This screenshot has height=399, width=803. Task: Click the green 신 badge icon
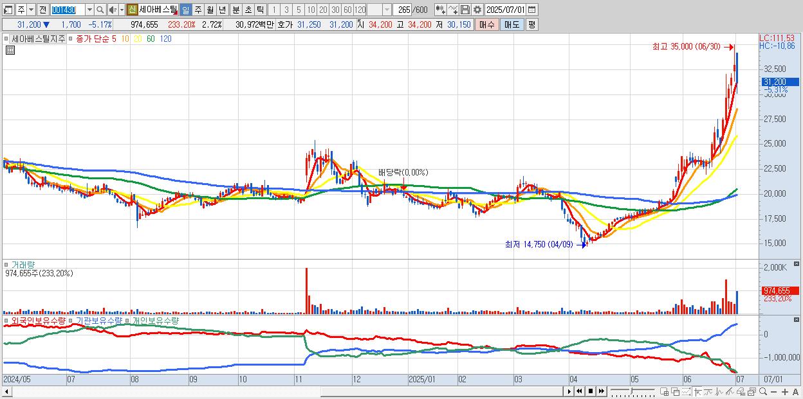tap(132, 10)
